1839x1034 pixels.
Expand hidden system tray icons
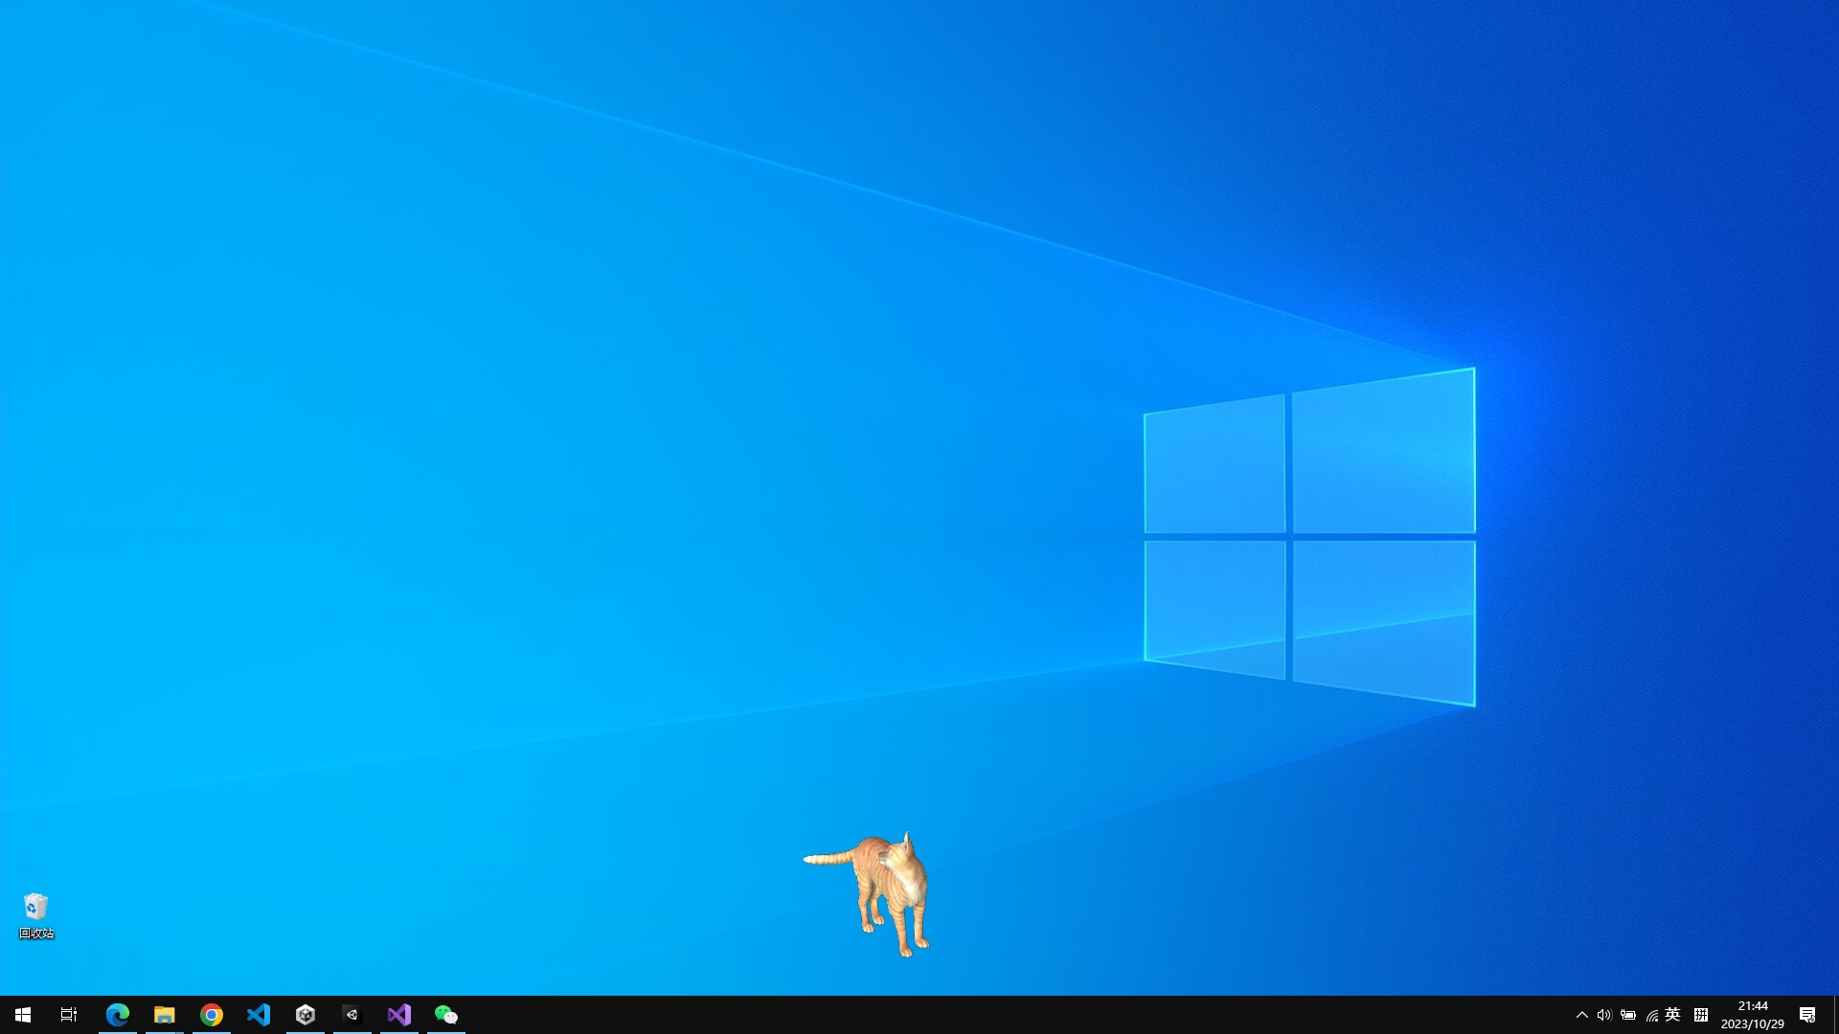1582,1015
